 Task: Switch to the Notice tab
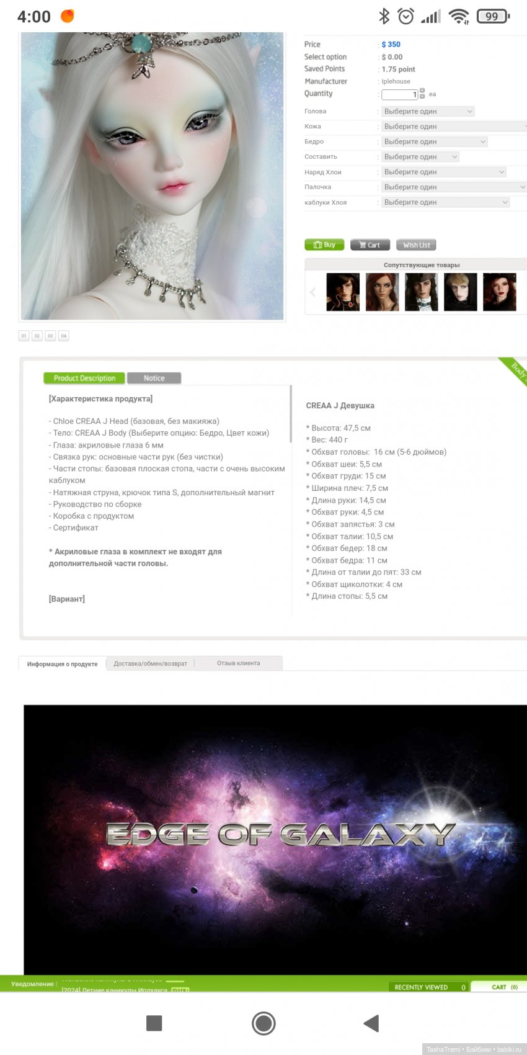154,378
